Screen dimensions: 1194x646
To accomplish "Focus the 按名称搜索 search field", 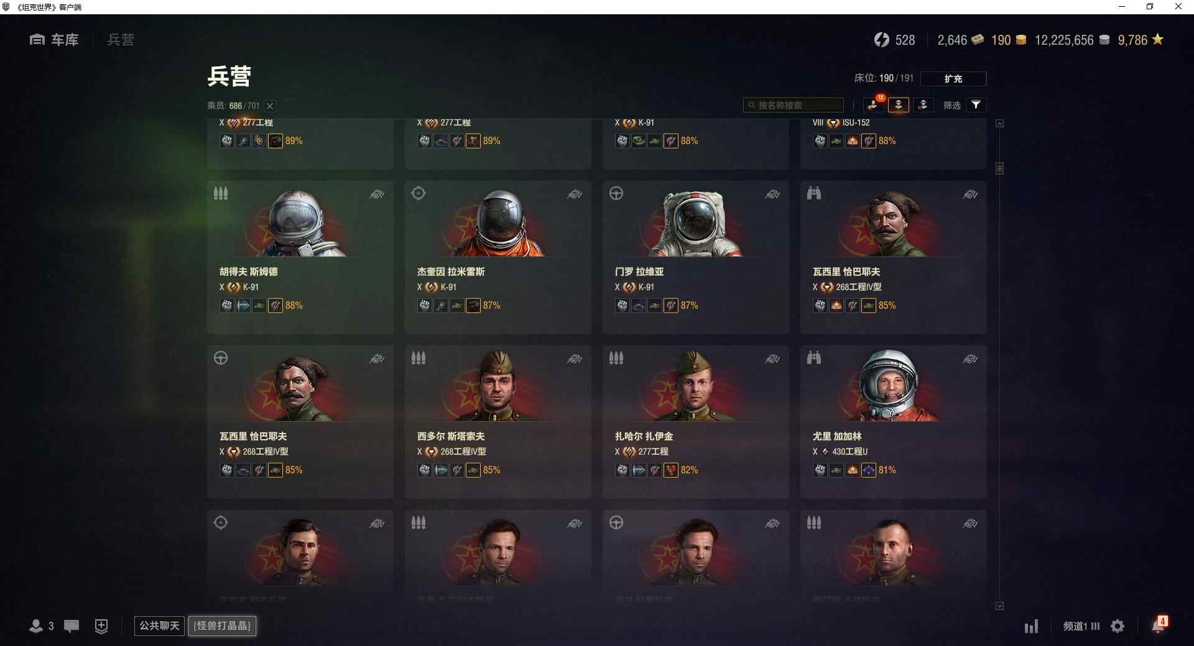I will click(793, 105).
